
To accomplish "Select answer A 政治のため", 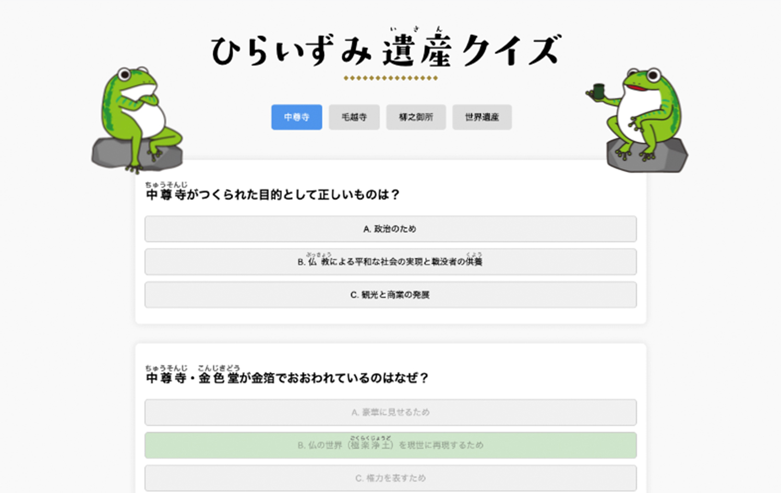I will [390, 229].
